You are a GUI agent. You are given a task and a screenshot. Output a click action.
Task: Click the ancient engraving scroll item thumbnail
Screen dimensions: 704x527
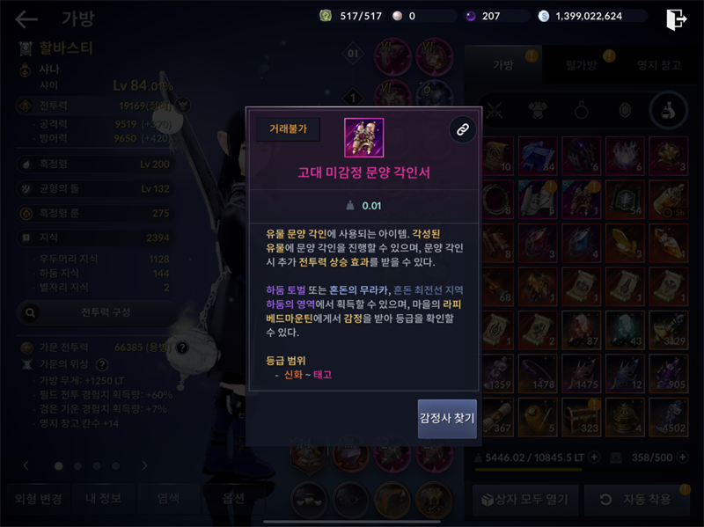click(363, 137)
